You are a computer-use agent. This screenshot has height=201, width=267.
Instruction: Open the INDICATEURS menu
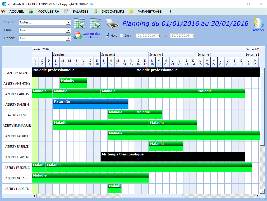pos(113,12)
